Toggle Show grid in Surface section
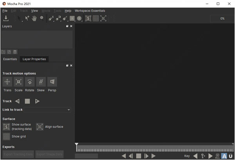This screenshot has width=235, height=160. (x=6, y=137)
